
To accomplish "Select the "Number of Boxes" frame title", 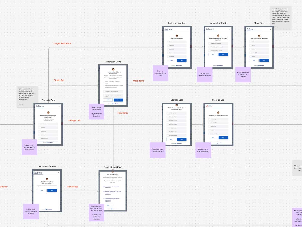I will point(48,167).
